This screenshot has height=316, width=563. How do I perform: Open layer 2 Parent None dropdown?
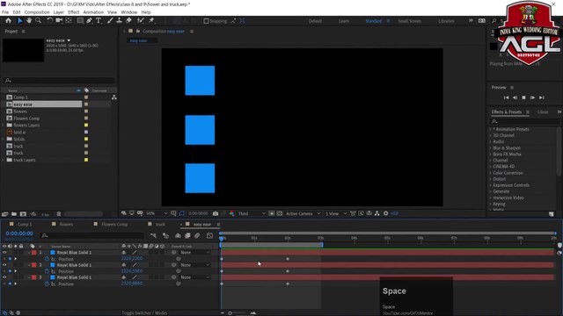click(x=194, y=265)
